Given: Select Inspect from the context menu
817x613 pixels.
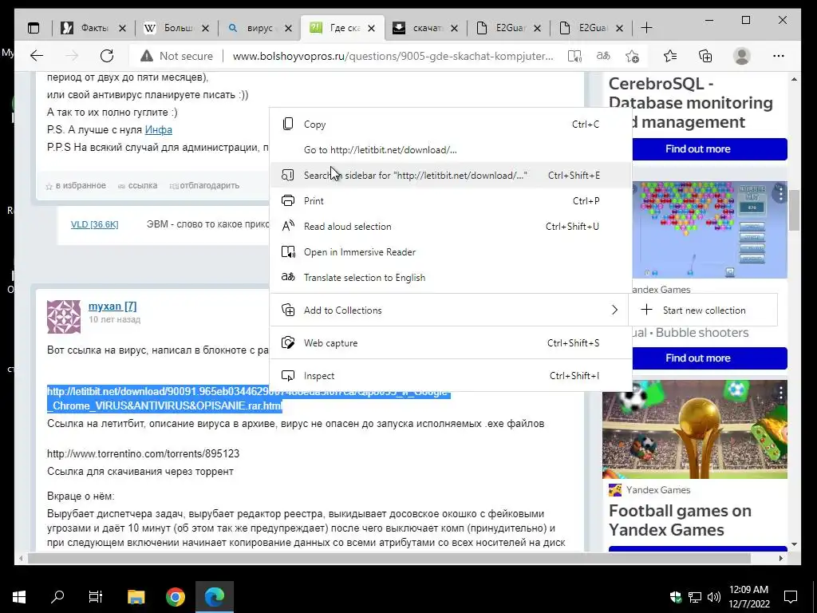Looking at the screenshot, I should pyautogui.click(x=451, y=376).
